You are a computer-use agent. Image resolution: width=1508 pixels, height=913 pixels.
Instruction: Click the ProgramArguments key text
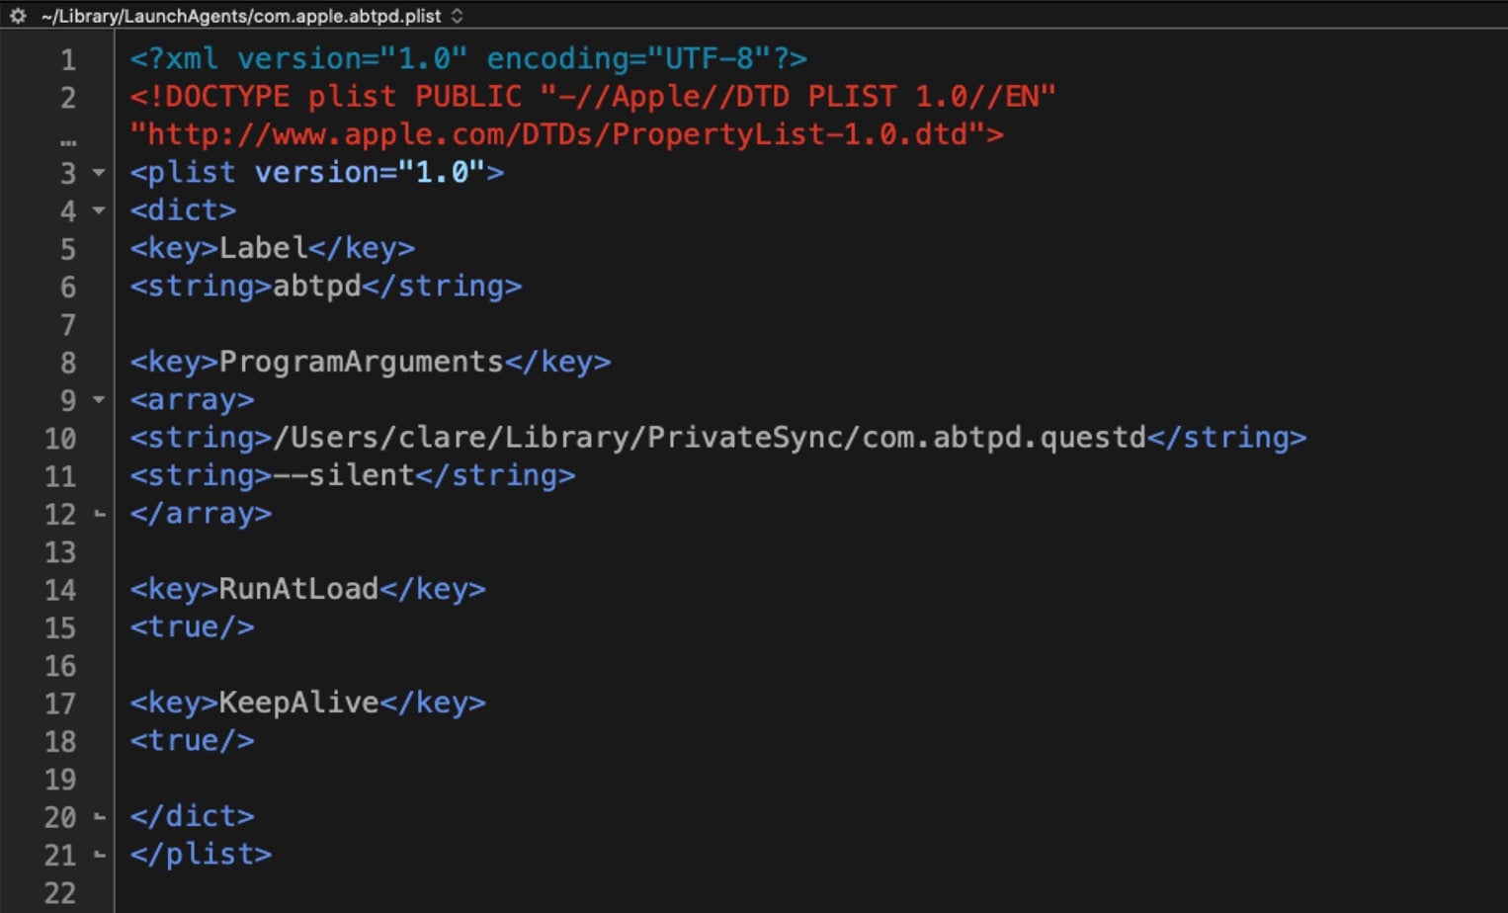click(x=361, y=363)
